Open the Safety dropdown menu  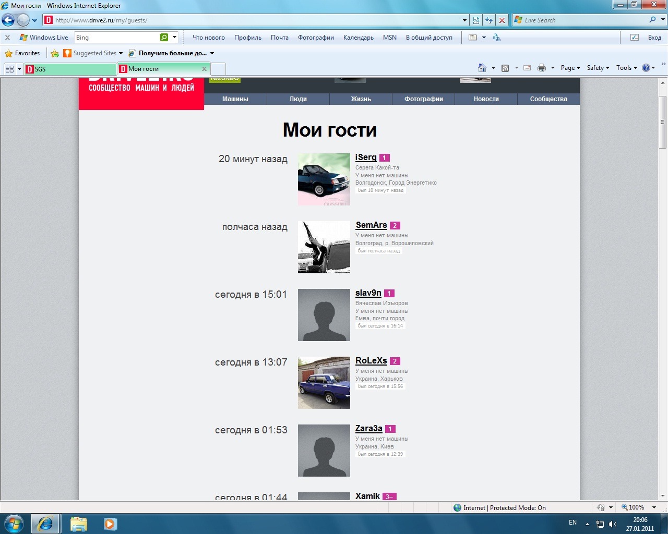[x=598, y=67]
